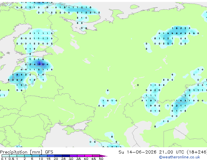This screenshot has height=160, width=207.
Task: Click the '50' legend scale label
Action: tap(101, 159)
